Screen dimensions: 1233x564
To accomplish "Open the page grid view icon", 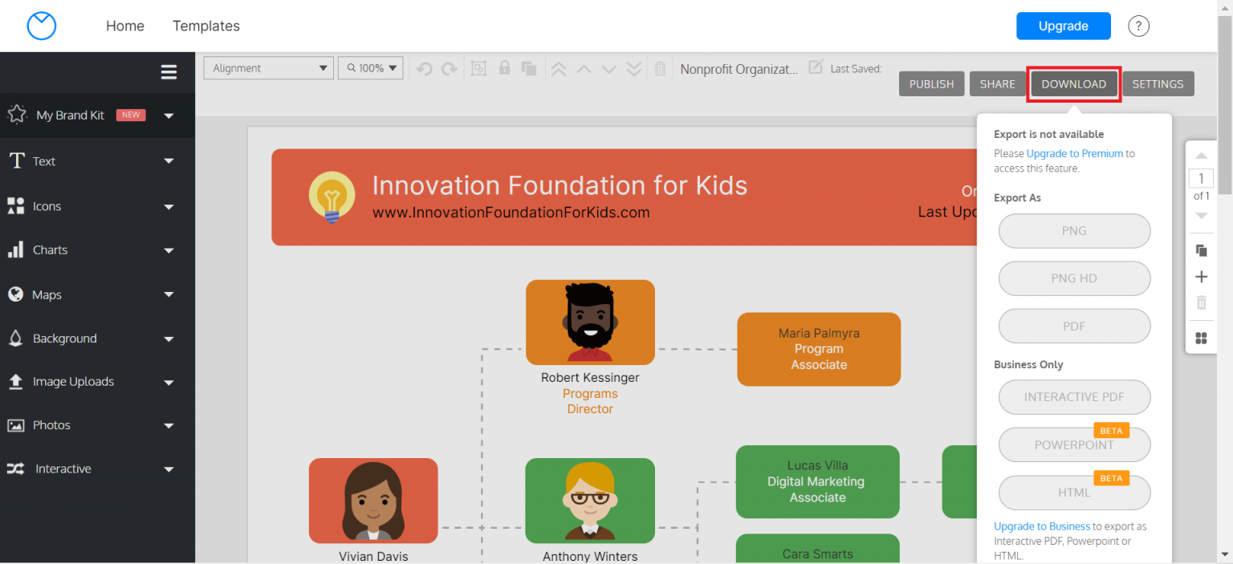I will [1202, 339].
